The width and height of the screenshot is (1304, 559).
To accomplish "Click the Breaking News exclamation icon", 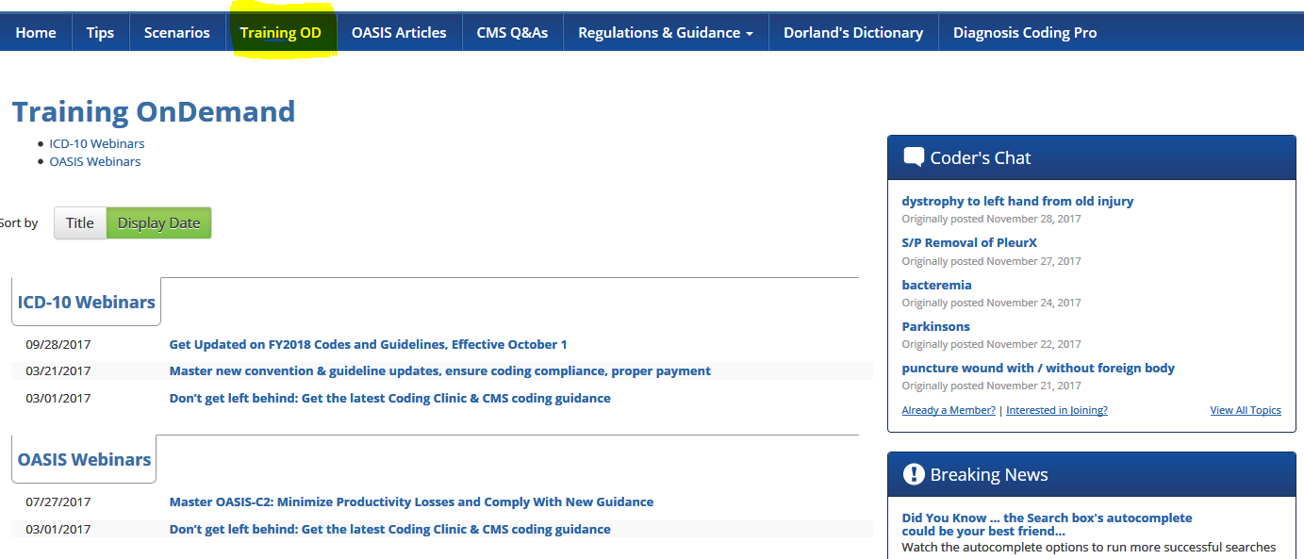I will (x=914, y=474).
